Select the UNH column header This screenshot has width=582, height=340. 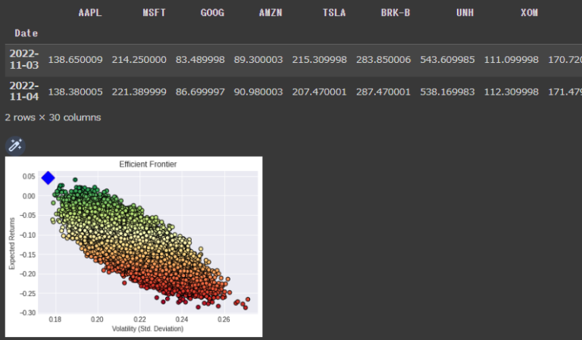[465, 13]
